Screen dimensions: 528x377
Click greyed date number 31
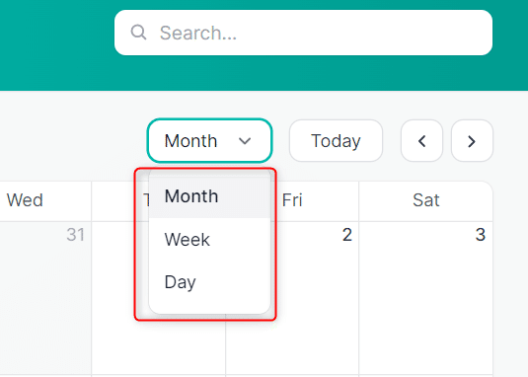(x=75, y=235)
